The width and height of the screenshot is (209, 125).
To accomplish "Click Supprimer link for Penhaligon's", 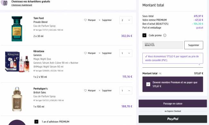I will point(107,91).
